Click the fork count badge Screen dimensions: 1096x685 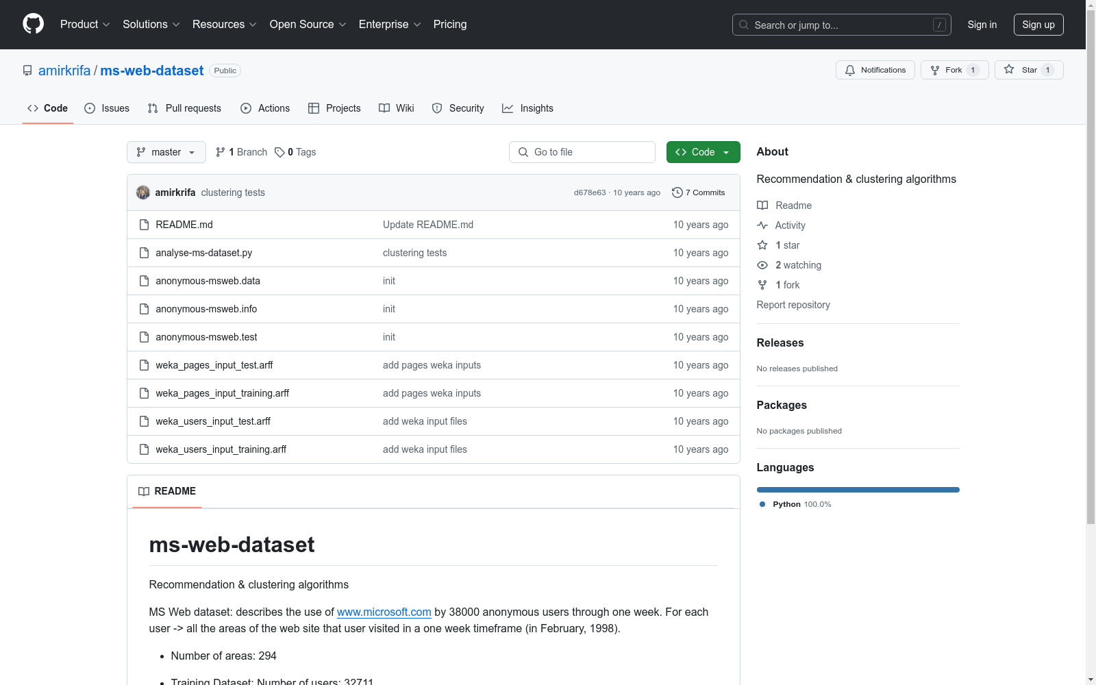tap(973, 70)
